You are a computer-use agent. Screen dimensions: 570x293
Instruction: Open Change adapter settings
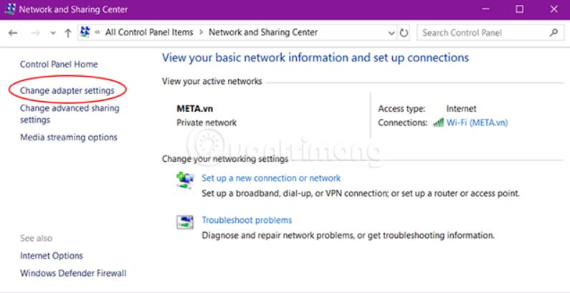click(67, 91)
